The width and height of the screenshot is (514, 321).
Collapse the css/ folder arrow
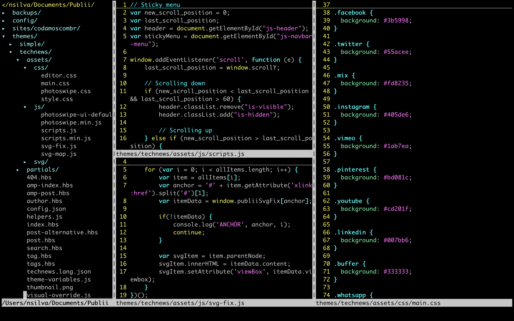click(25, 68)
